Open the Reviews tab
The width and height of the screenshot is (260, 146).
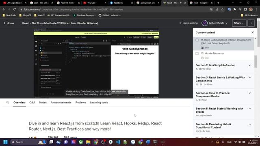point(80,103)
